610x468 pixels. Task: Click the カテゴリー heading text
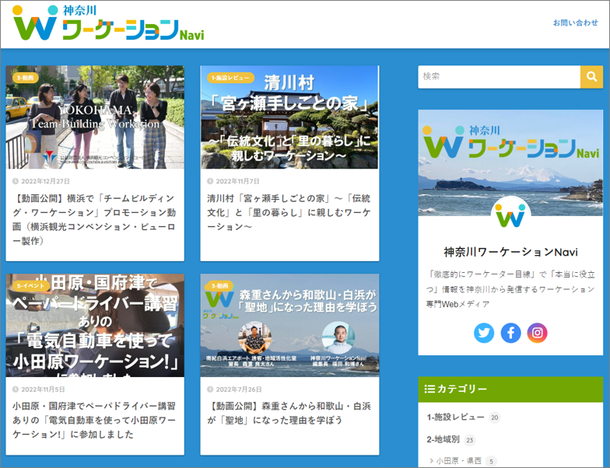pos(462,389)
